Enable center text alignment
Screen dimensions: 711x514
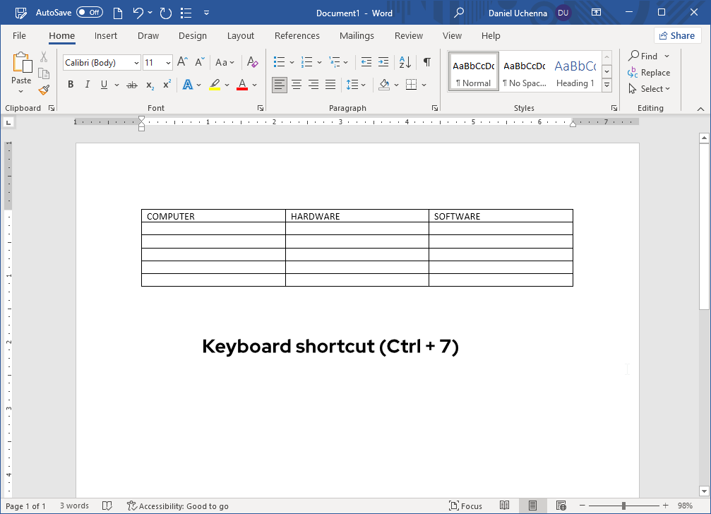pyautogui.click(x=297, y=84)
